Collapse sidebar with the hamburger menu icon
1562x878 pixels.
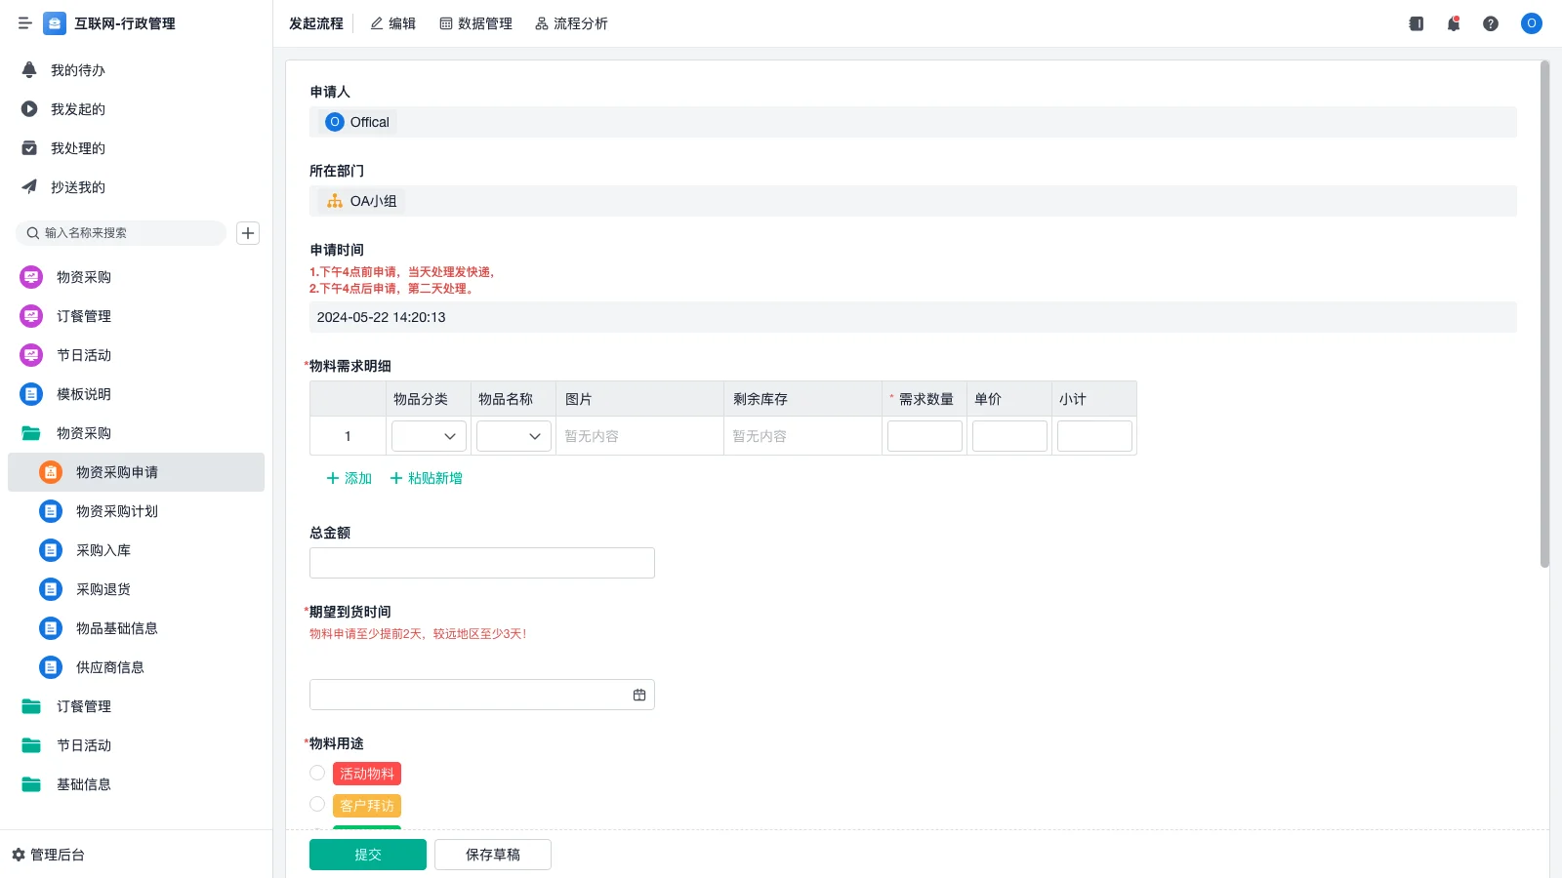click(x=24, y=23)
